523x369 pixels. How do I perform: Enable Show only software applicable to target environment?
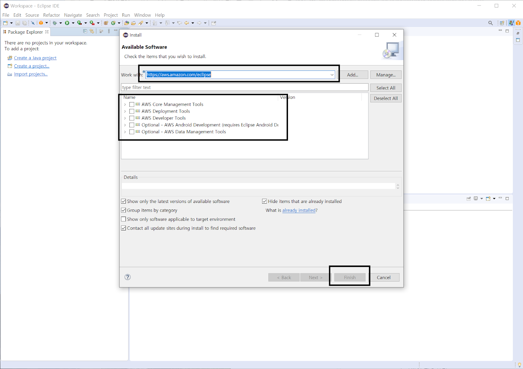click(124, 219)
